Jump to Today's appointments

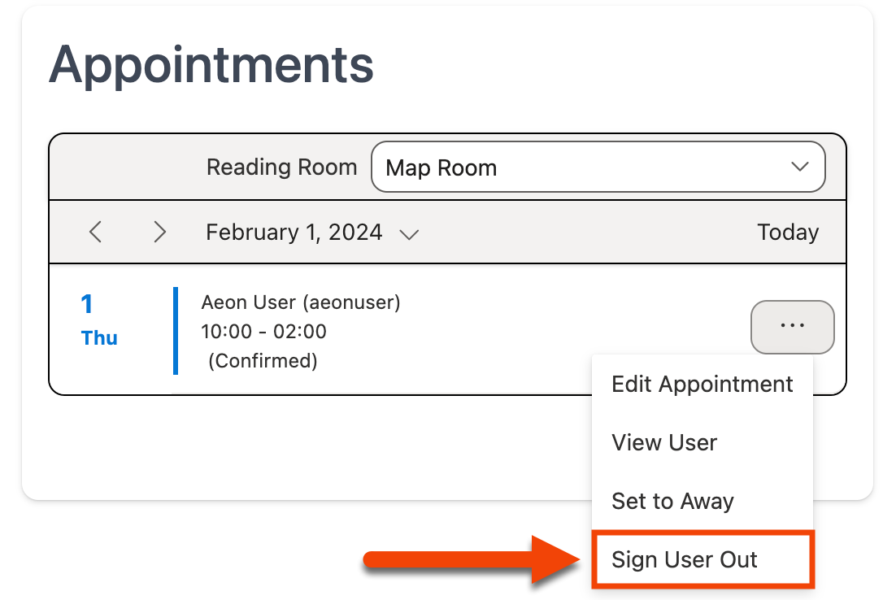[x=787, y=233]
